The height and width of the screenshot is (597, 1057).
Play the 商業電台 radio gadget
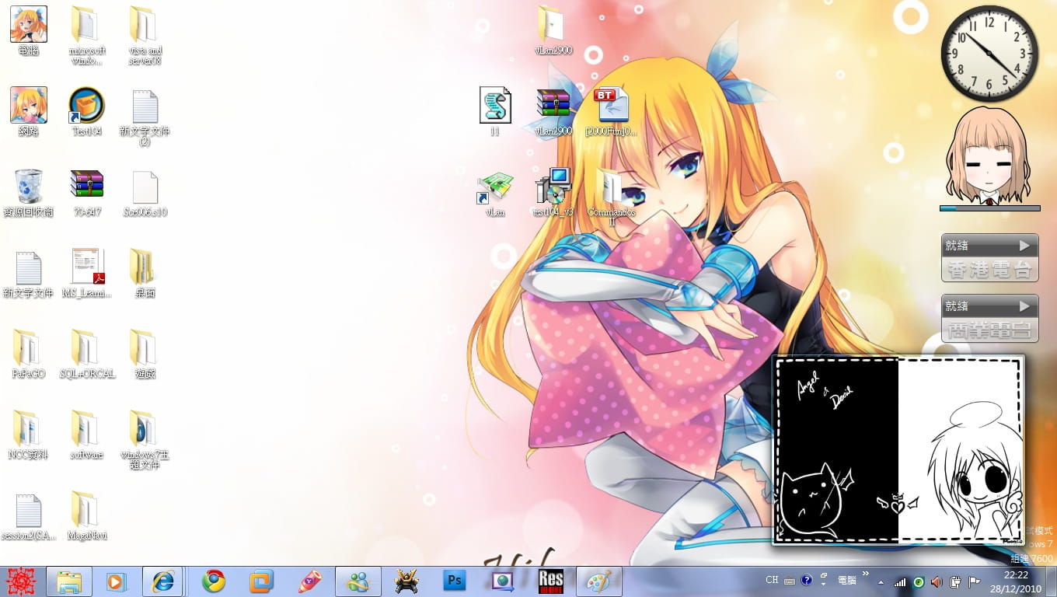tap(1024, 306)
